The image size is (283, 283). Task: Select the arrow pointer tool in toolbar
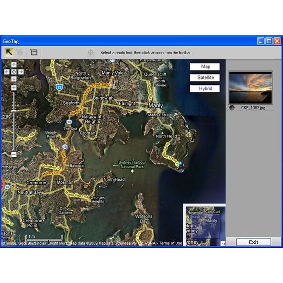pyautogui.click(x=9, y=52)
